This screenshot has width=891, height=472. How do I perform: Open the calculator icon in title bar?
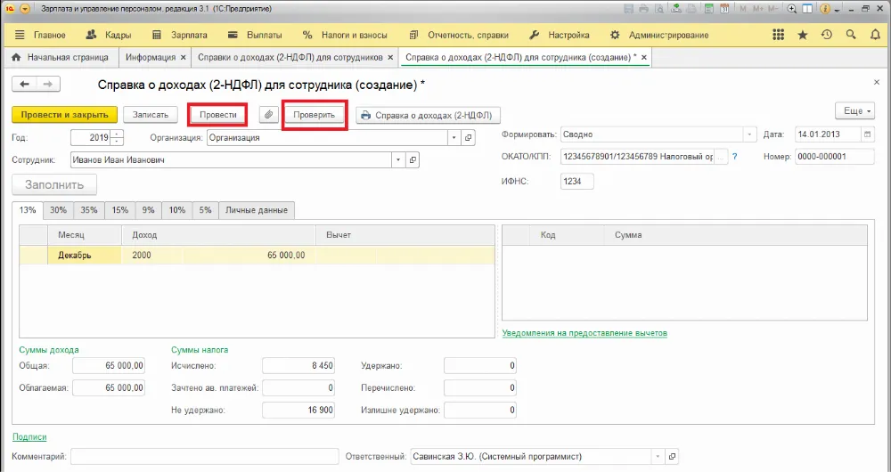coord(709,9)
